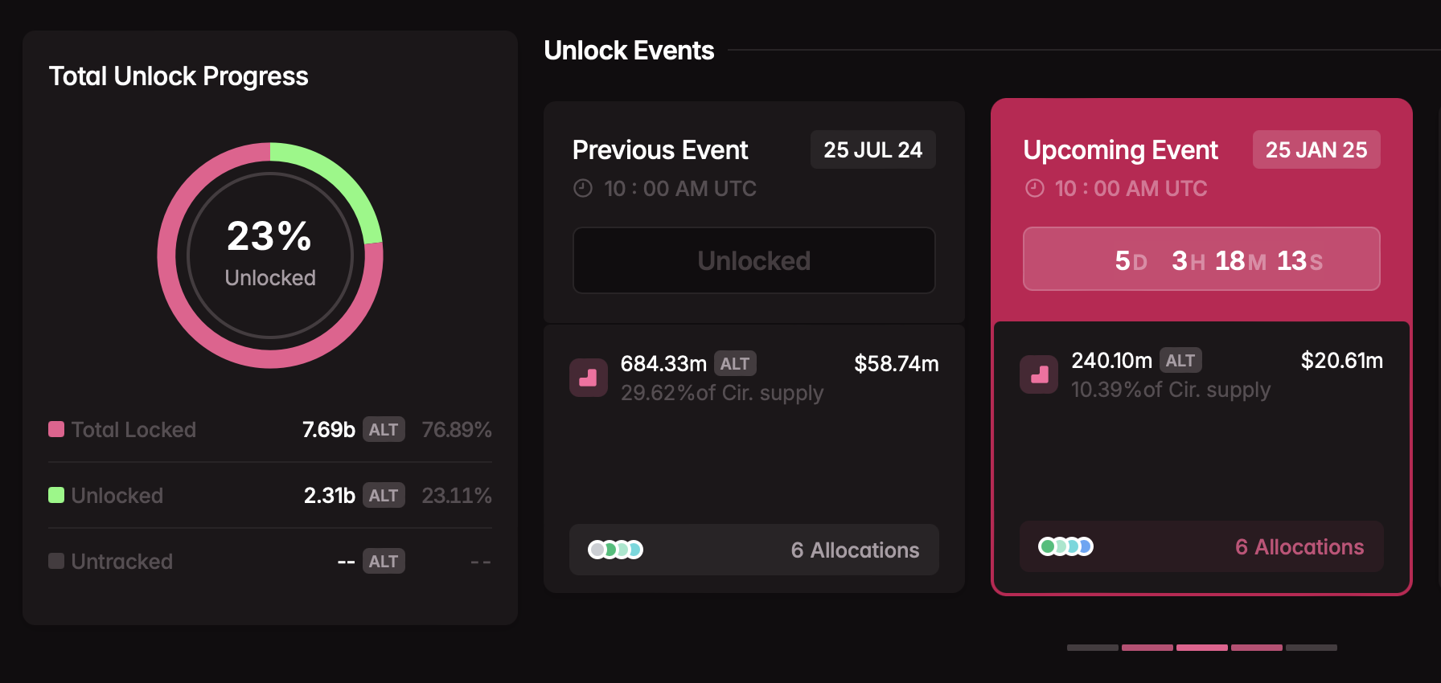This screenshot has height=683, width=1441.
Task: Click the Previous Event clock icon
Action: coord(583,189)
